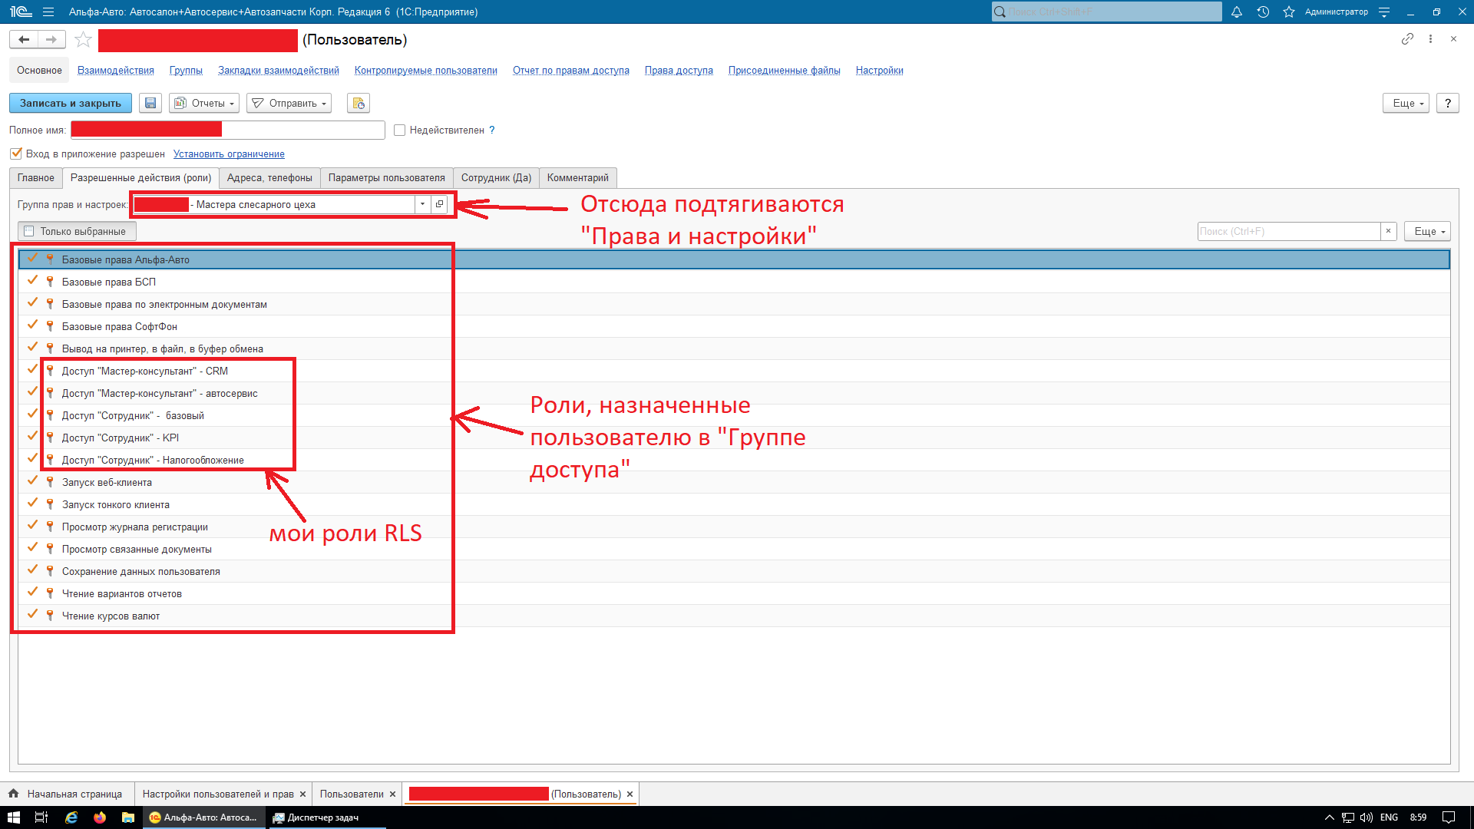The width and height of the screenshot is (1474, 829).
Task: Open favorites star in the title bar
Action: coord(1289,12)
